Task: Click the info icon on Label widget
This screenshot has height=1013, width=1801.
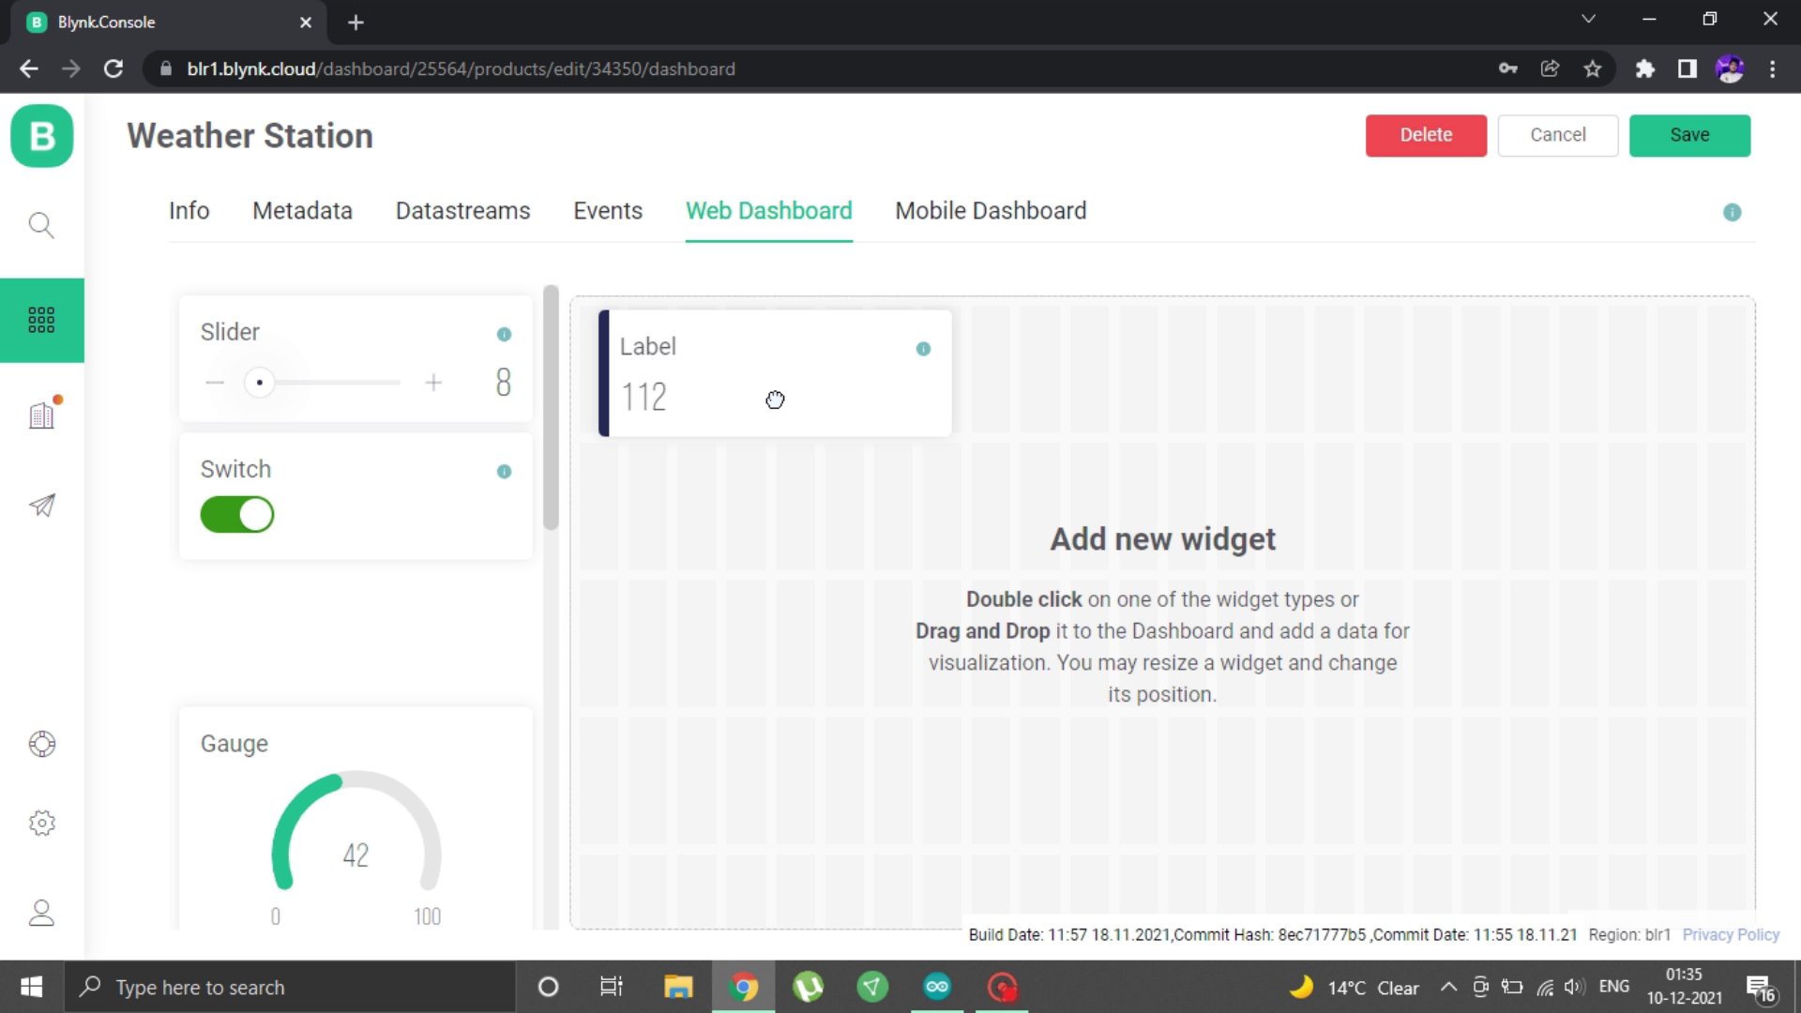Action: point(923,349)
